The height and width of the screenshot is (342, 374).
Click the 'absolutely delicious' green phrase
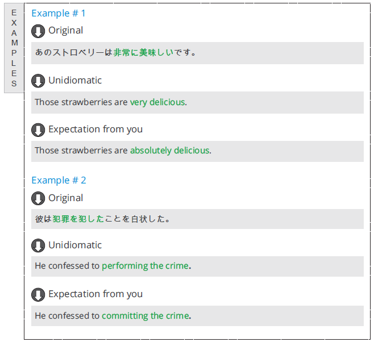click(x=170, y=151)
